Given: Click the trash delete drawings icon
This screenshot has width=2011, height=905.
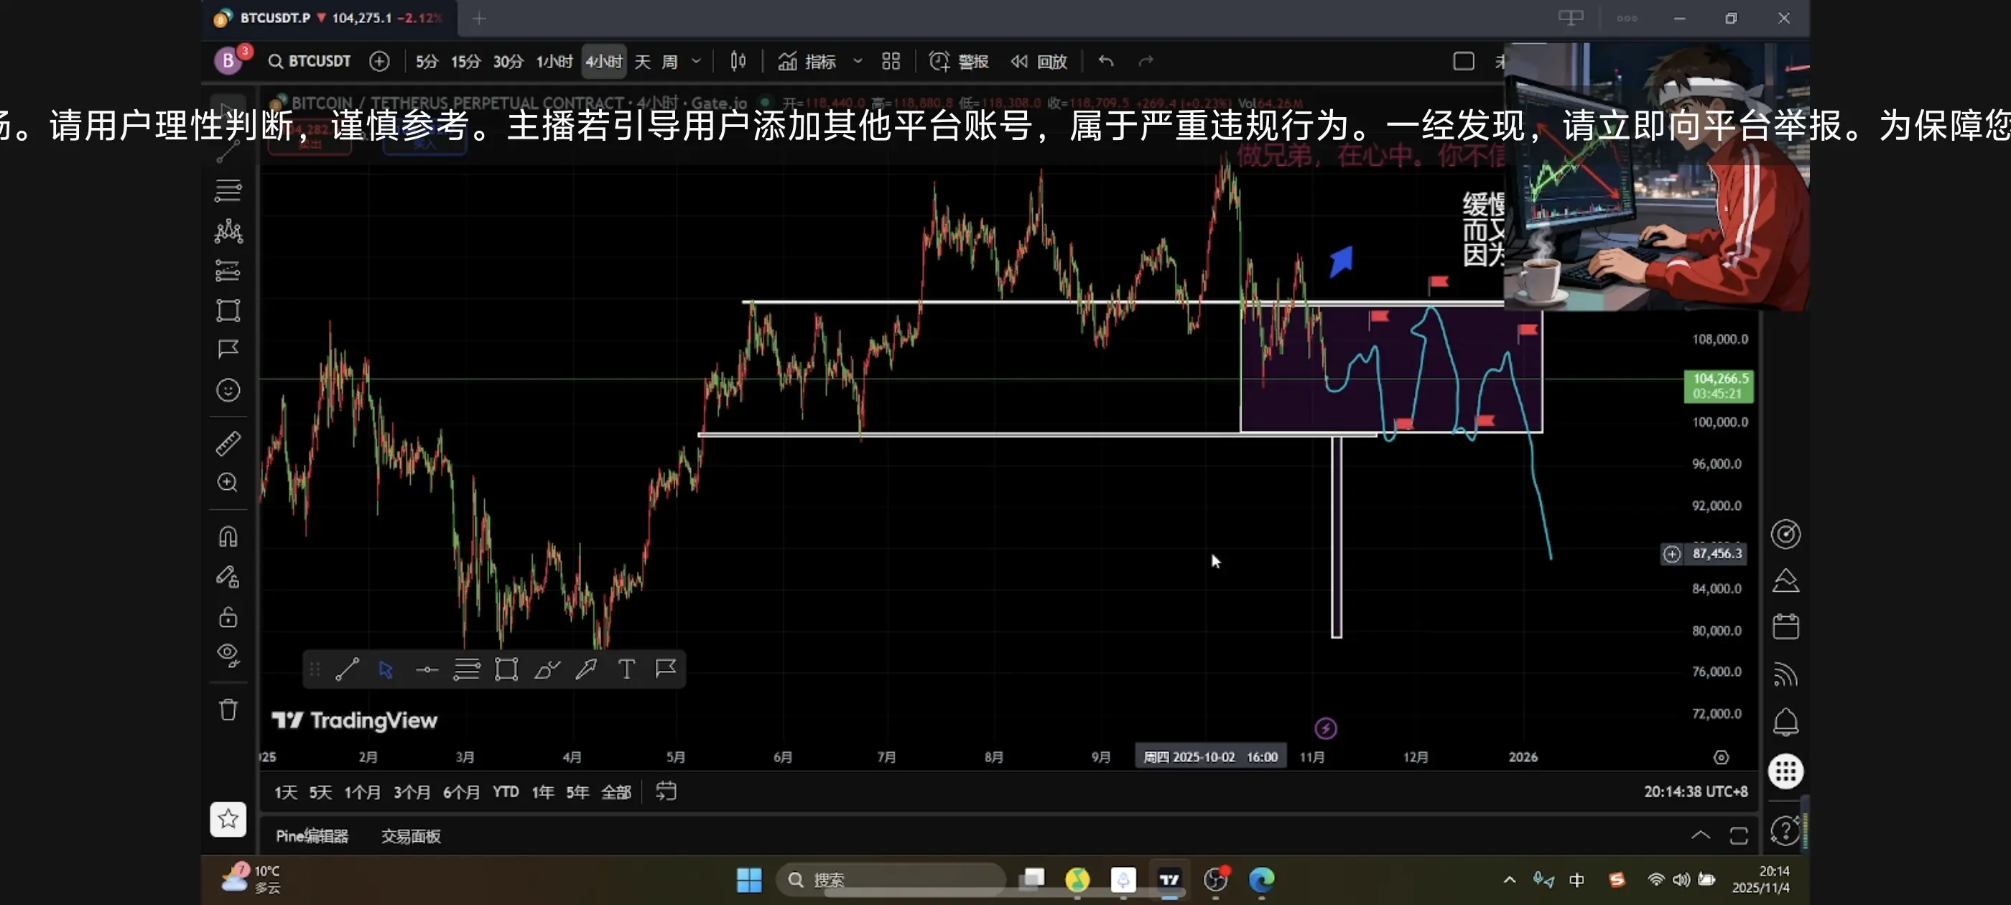Looking at the screenshot, I should click(228, 710).
